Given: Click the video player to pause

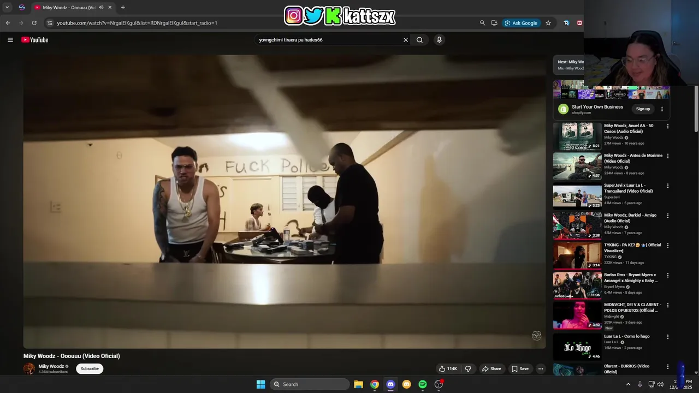Looking at the screenshot, I should [284, 201].
